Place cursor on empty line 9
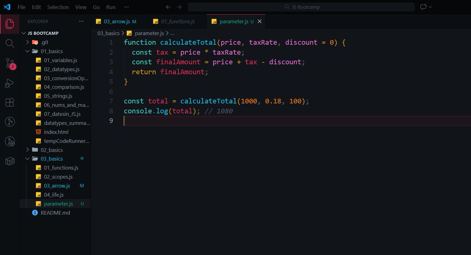 coord(297,121)
